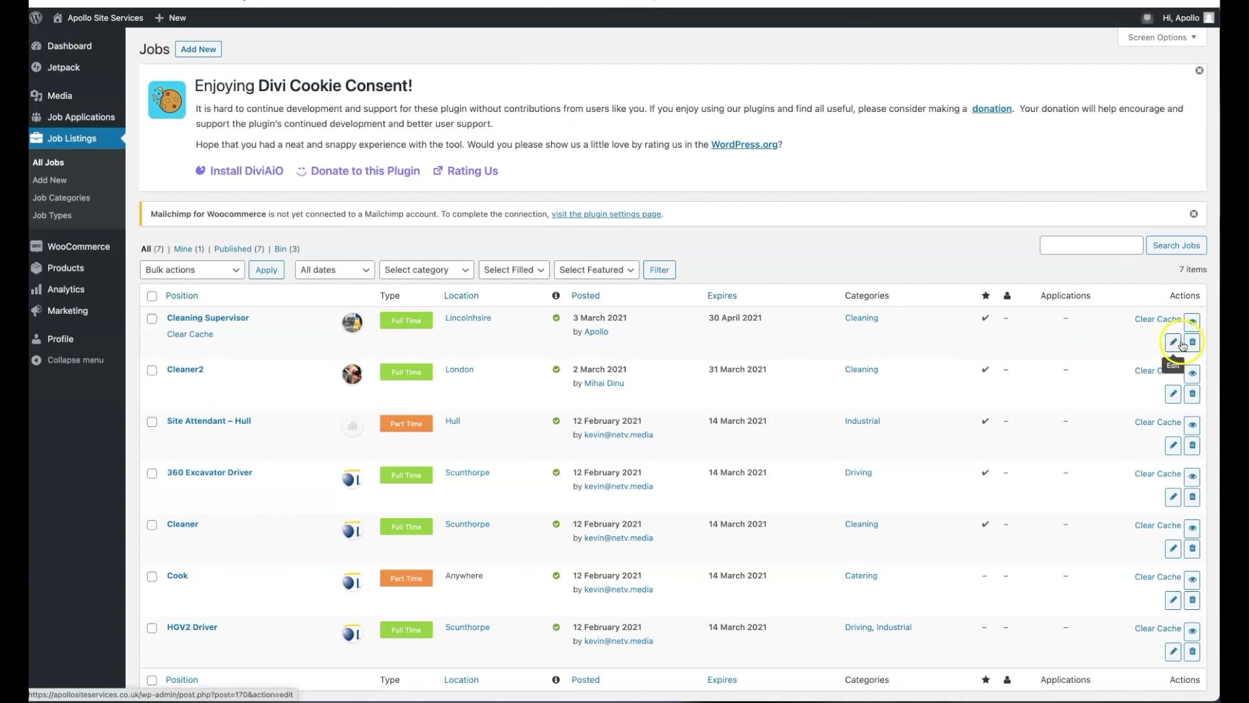The width and height of the screenshot is (1249, 703).
Task: Tick the select-all checkbox in header
Action: point(152,296)
